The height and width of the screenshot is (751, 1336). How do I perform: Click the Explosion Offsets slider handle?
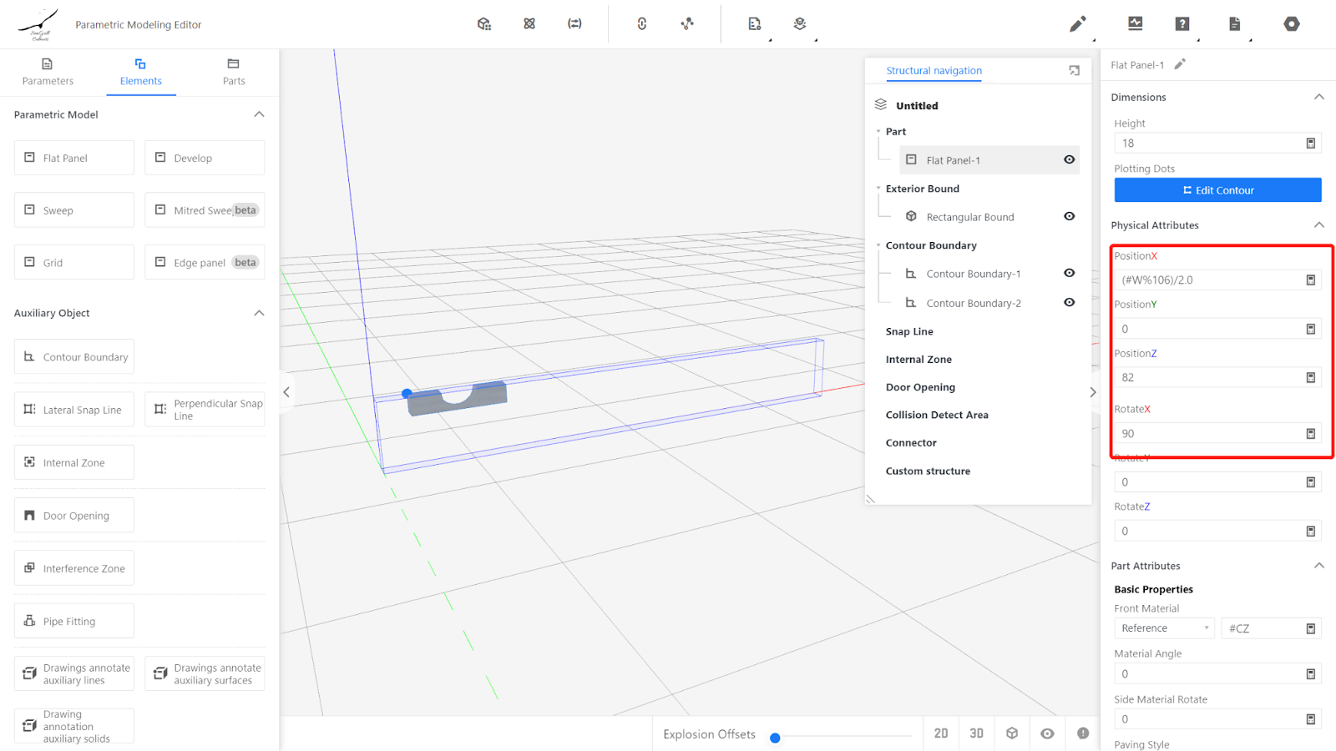coord(775,738)
